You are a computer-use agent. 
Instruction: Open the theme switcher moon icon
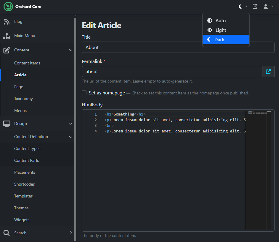[240, 7]
